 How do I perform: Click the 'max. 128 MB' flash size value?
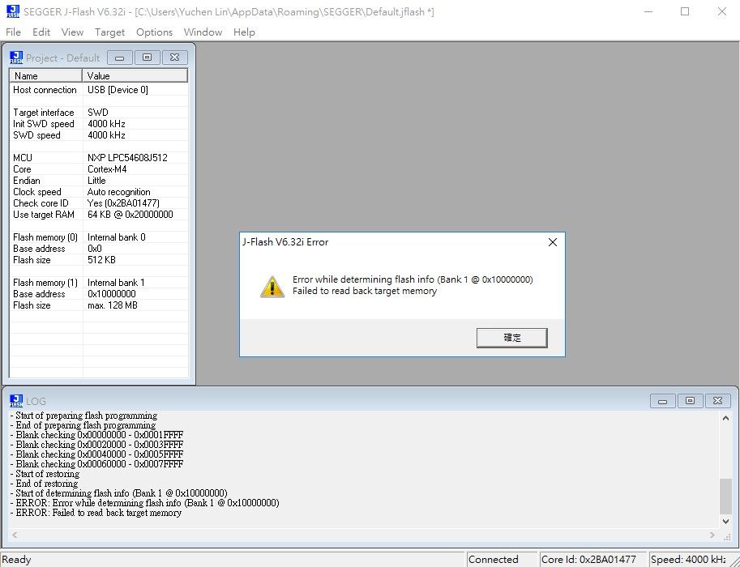click(113, 305)
